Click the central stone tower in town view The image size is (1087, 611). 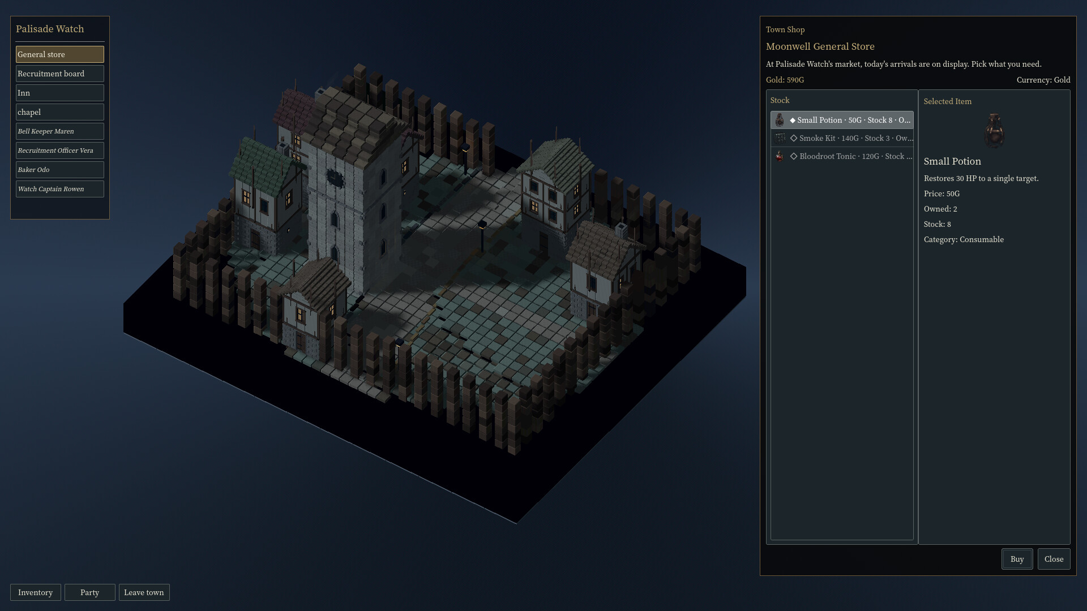357,192
